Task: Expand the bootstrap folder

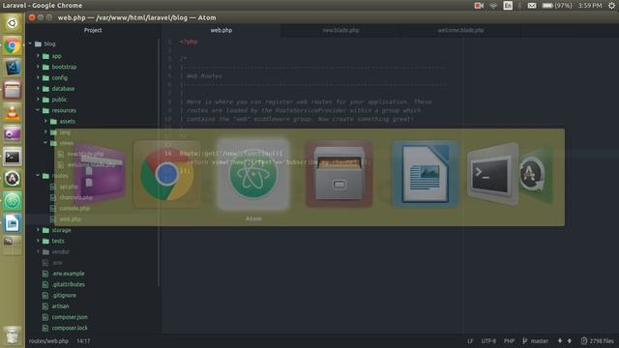Action: point(38,67)
